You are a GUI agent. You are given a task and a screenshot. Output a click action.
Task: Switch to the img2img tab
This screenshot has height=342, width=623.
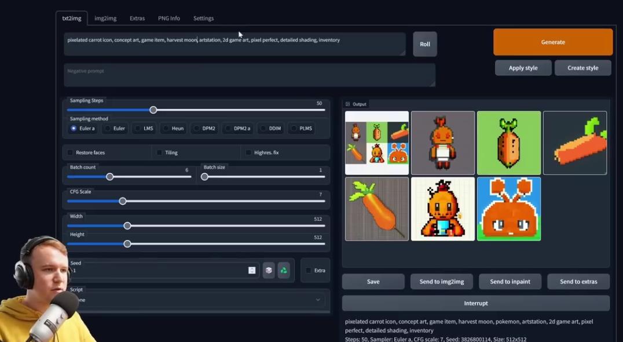pyautogui.click(x=105, y=19)
